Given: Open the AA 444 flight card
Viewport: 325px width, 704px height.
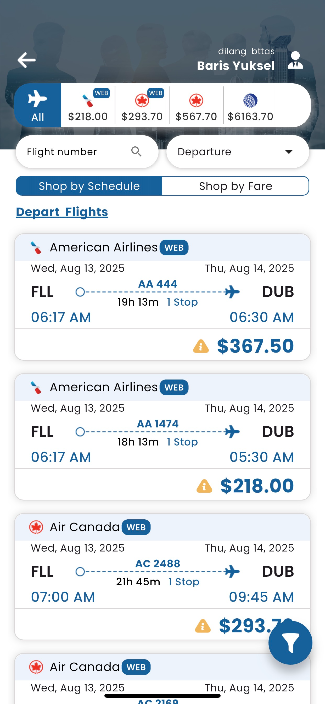Looking at the screenshot, I should (162, 297).
